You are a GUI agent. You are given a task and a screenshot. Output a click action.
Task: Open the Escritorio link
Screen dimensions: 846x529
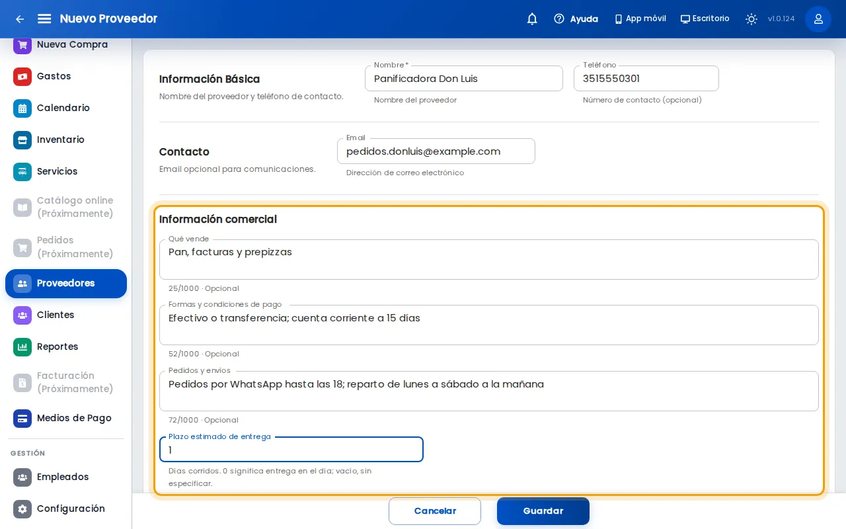coord(705,19)
